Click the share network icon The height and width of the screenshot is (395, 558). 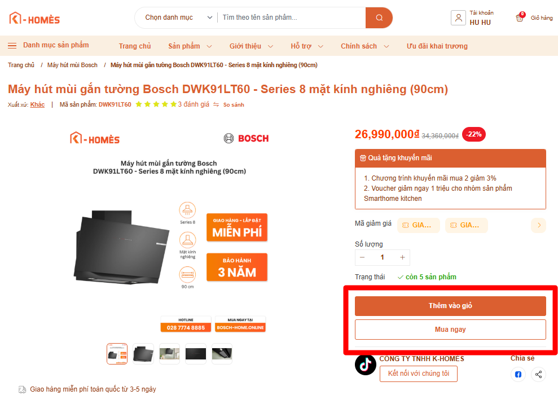539,374
